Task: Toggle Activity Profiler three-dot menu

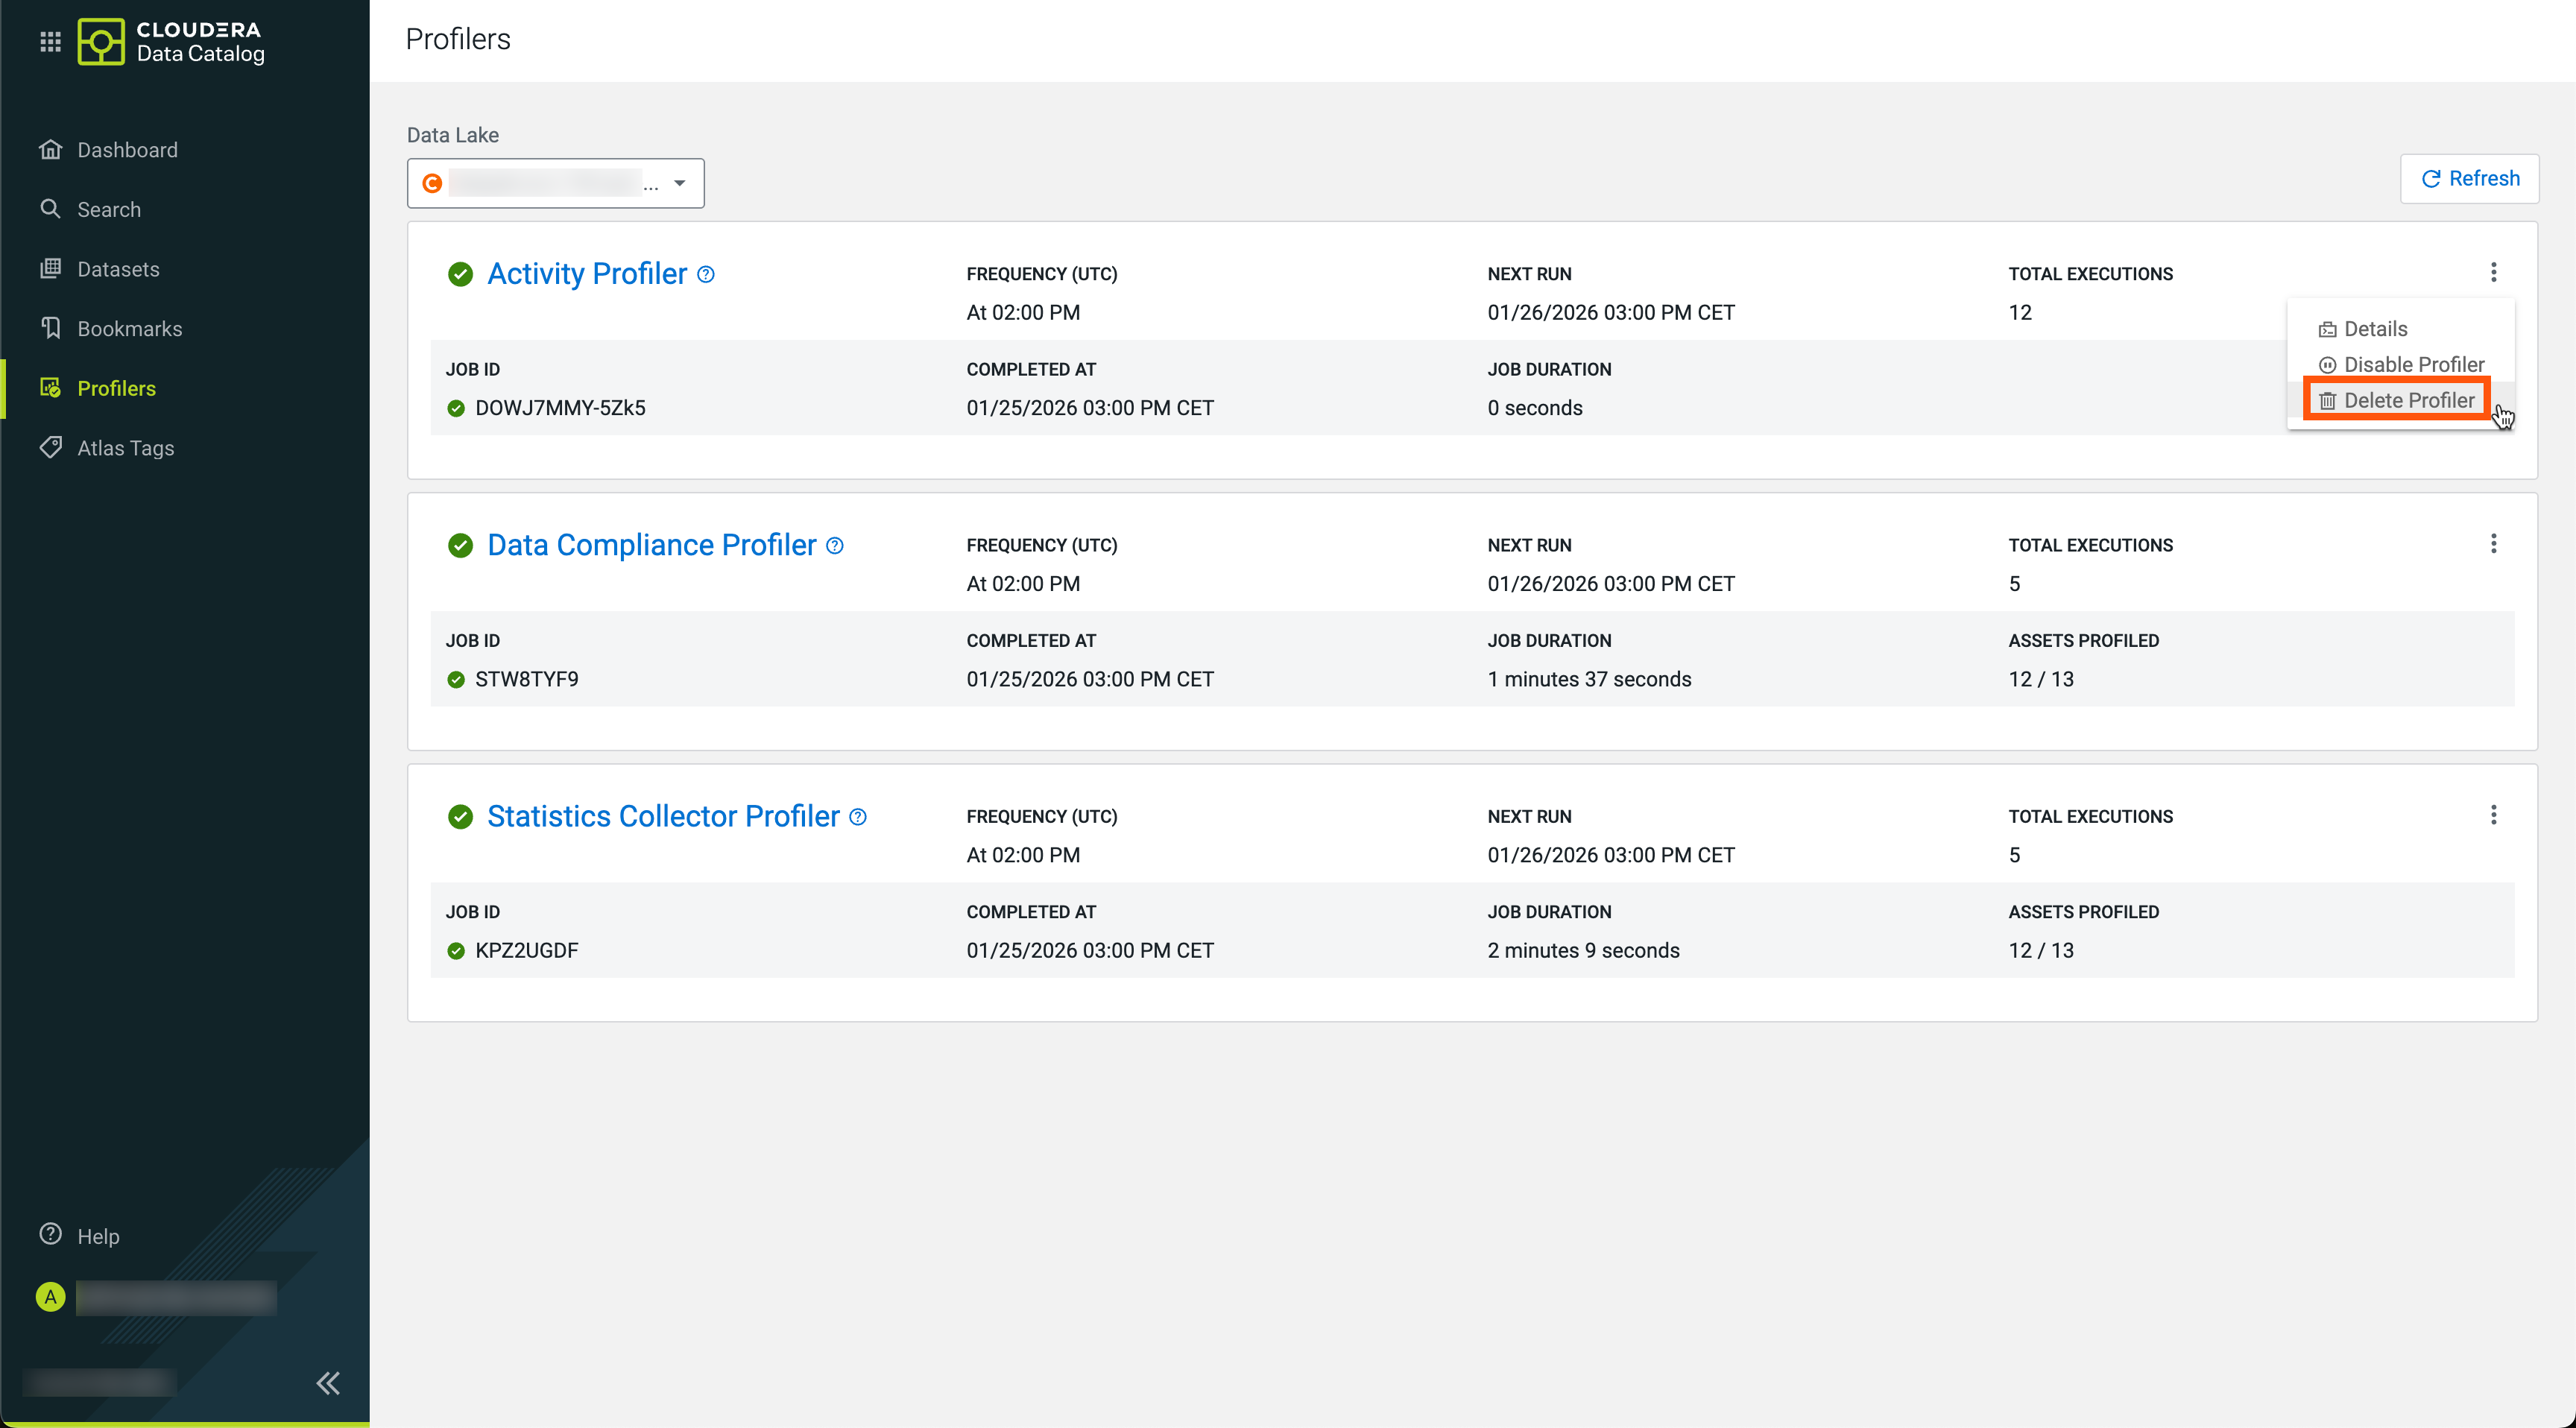Action: click(2493, 272)
